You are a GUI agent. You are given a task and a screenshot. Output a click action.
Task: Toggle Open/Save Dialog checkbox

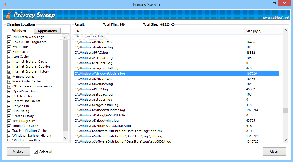(9, 91)
